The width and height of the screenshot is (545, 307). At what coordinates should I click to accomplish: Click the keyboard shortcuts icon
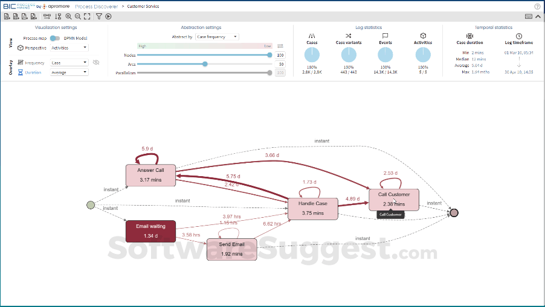click(529, 17)
